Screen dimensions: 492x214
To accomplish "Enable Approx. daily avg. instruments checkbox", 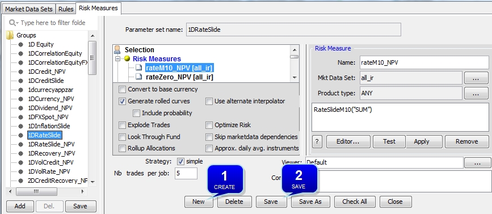I will (209, 148).
